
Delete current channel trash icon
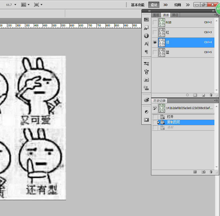pos(211,95)
